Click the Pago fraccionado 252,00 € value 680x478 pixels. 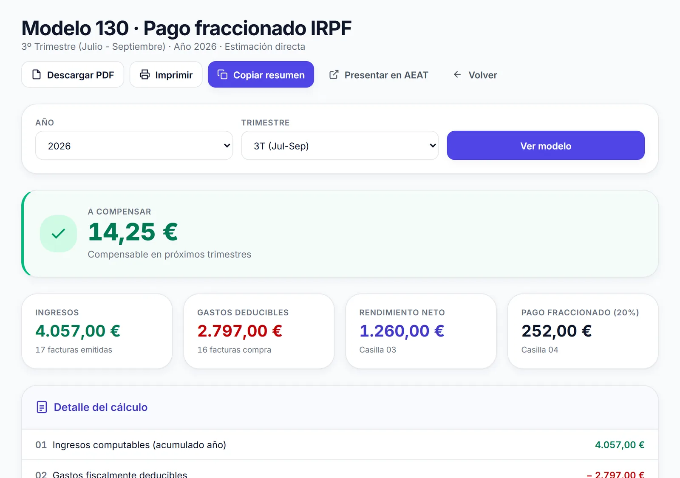(556, 331)
